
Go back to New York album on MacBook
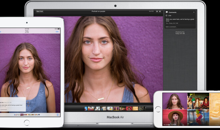[x=40, y=11]
